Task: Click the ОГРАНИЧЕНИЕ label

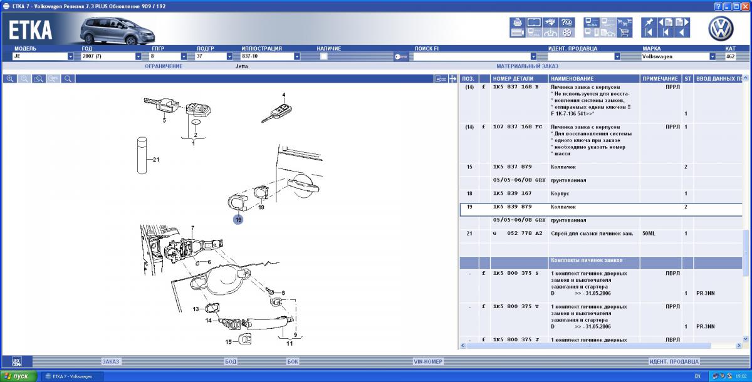Action: [x=164, y=66]
